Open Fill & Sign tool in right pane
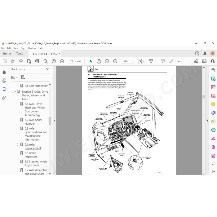This screenshot has height=217, width=217. [213, 138]
